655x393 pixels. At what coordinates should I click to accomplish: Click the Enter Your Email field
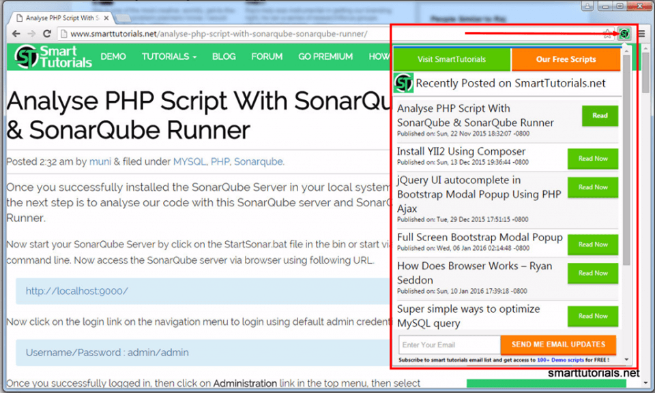[450, 345]
